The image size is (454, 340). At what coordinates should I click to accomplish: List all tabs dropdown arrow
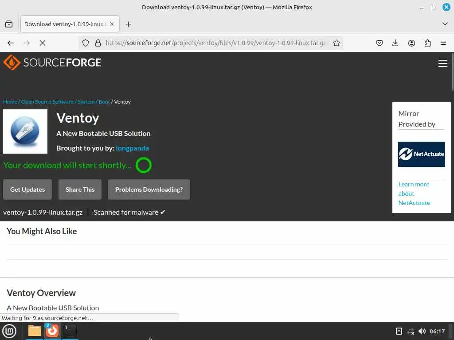coord(445,24)
